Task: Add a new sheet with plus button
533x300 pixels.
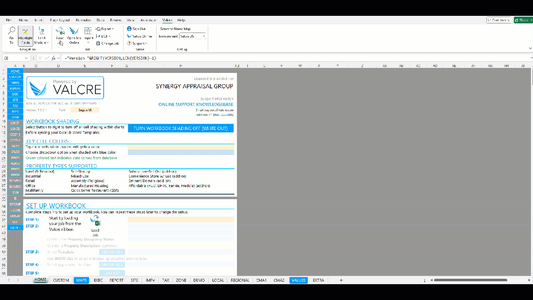Action: click(x=341, y=280)
